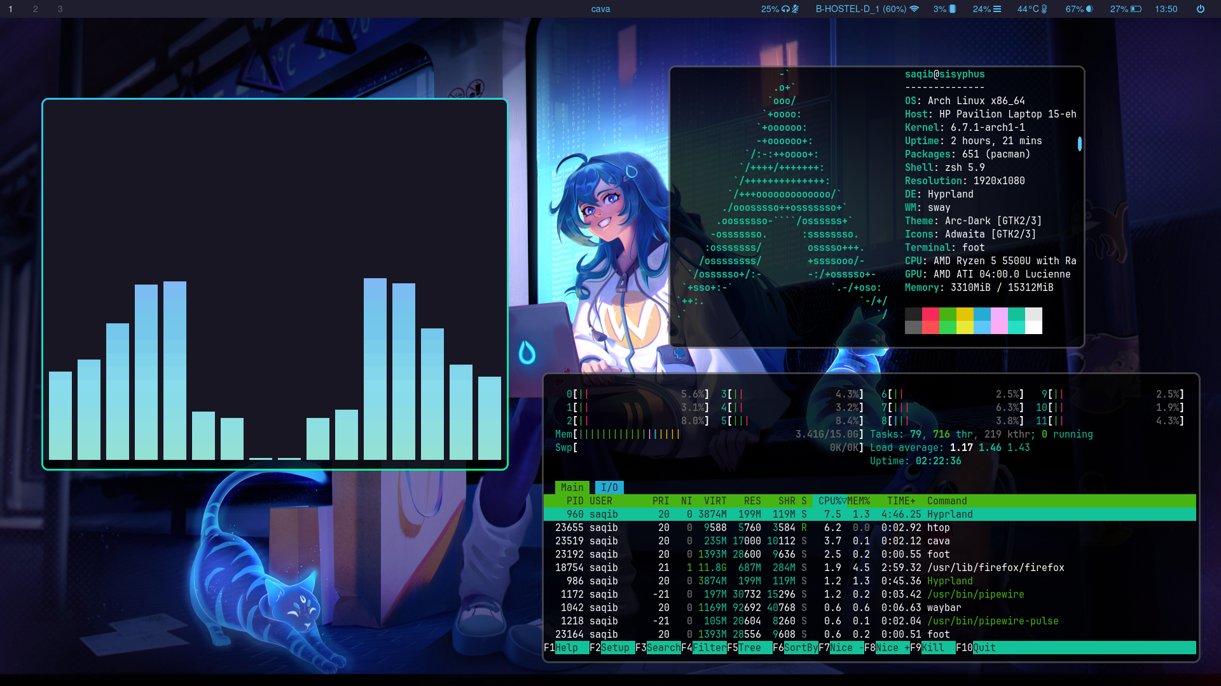Image resolution: width=1221 pixels, height=686 pixels.
Task: Switch to workspace 3
Action: click(x=60, y=9)
